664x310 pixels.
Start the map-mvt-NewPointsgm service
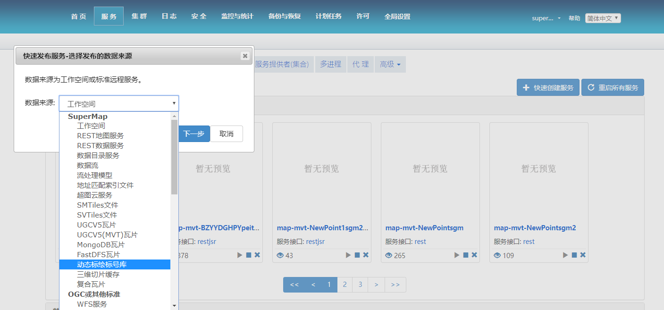(456, 255)
